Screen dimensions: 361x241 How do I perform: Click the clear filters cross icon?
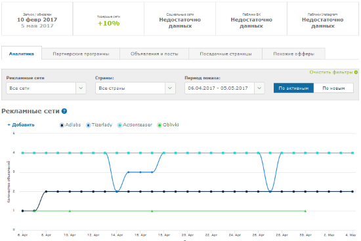coord(356,72)
